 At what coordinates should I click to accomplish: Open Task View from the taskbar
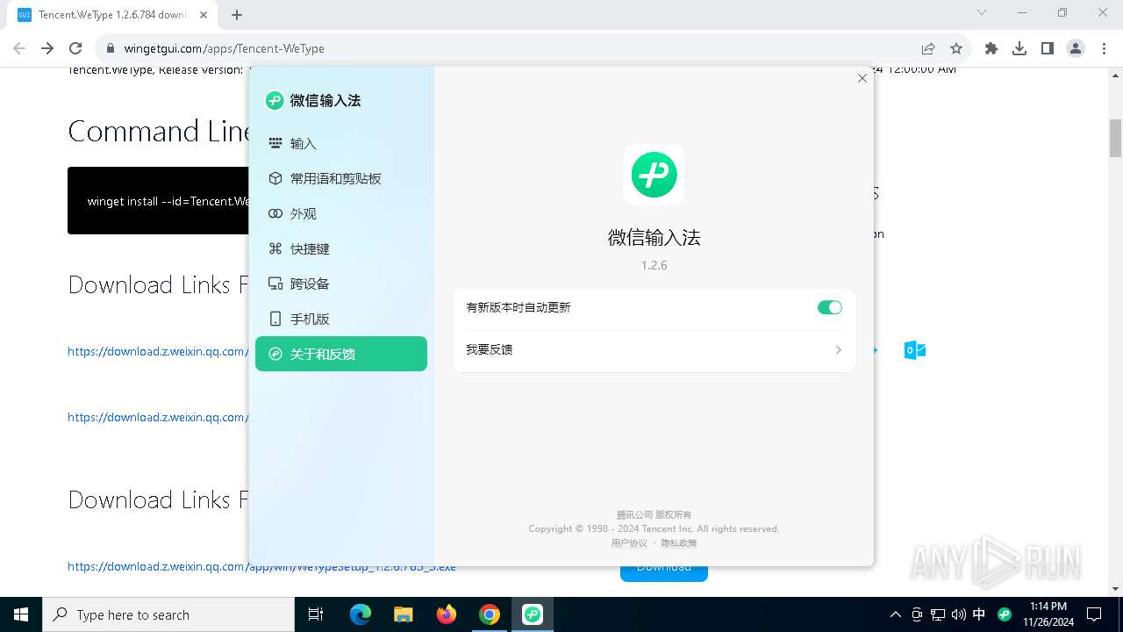tap(316, 614)
